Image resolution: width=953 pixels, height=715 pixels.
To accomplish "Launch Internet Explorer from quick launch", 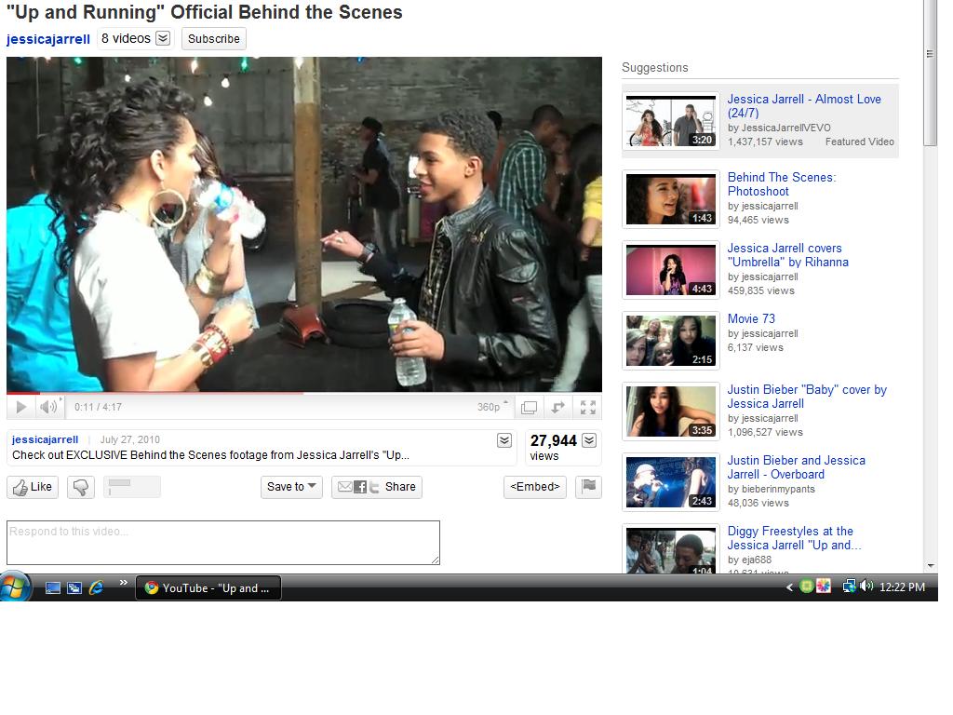I will click(x=96, y=587).
